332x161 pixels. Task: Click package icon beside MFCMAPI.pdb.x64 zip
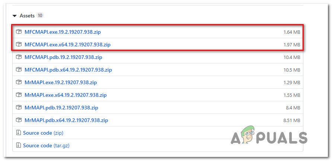19,70
